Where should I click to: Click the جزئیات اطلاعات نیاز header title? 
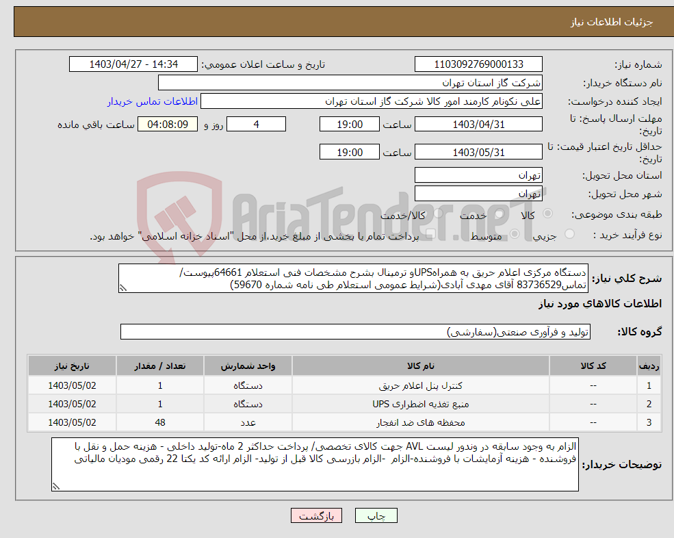click(612, 22)
